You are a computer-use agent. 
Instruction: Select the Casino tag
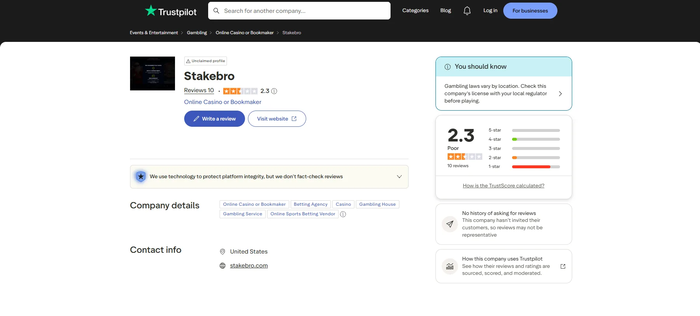point(343,204)
